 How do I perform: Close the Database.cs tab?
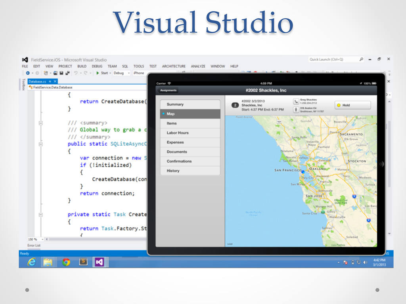coord(55,82)
